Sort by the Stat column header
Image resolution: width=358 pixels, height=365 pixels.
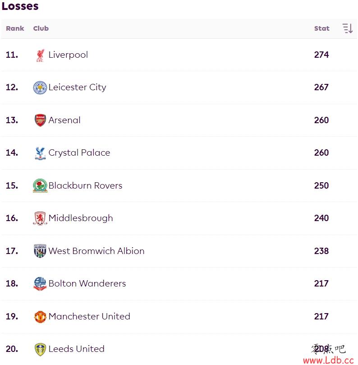pyautogui.click(x=322, y=28)
